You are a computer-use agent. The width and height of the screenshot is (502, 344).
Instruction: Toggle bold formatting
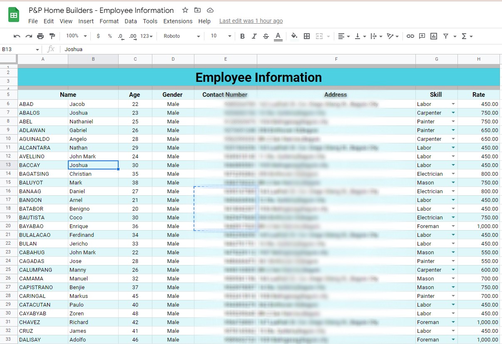pos(242,36)
